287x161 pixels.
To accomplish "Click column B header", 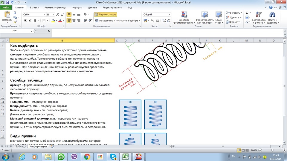I will [x=62, y=41].
